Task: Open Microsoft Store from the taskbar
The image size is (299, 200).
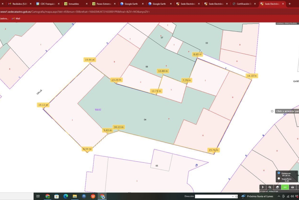Action: point(56,196)
